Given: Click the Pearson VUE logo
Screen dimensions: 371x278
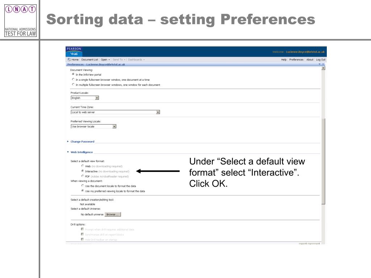Looking at the screenshot, I should (74, 51).
